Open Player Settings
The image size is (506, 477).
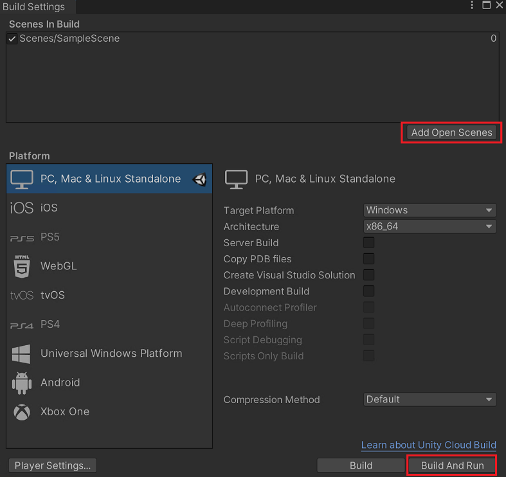pyautogui.click(x=53, y=465)
